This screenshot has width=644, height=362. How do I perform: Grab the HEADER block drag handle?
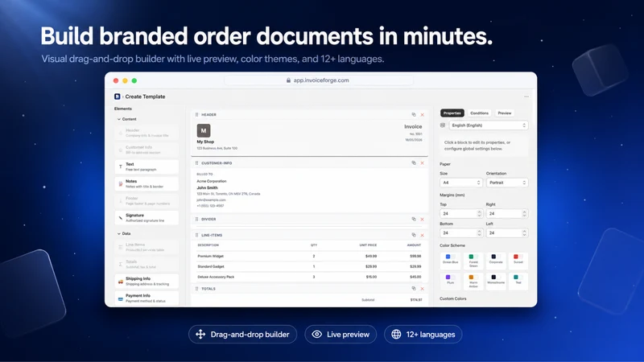click(x=196, y=114)
